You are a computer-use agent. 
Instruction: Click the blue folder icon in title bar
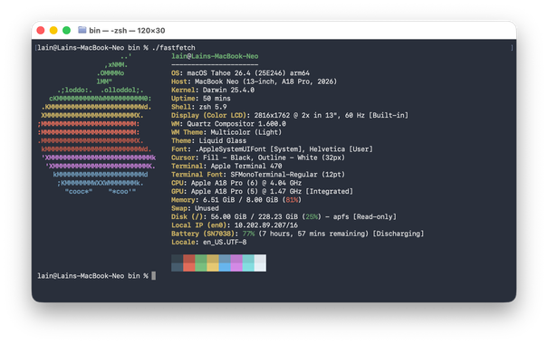(x=82, y=30)
